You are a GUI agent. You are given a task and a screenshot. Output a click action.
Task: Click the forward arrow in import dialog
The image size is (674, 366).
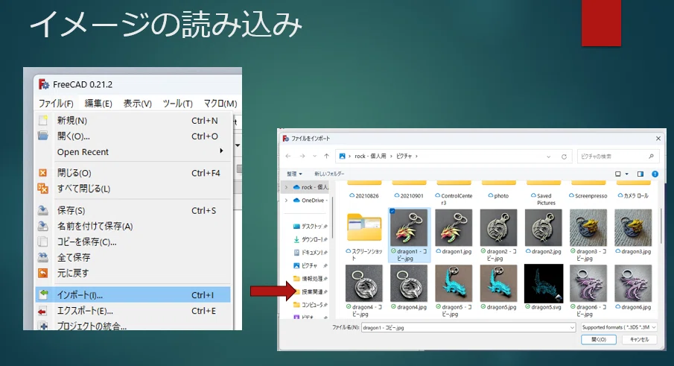(302, 156)
